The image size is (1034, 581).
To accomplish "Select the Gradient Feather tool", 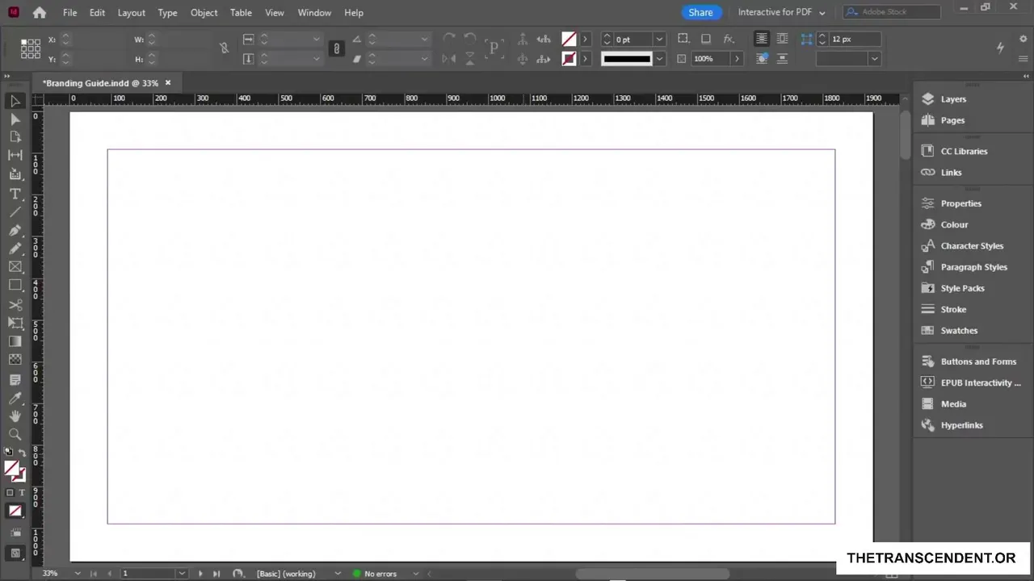I will 15,359.
